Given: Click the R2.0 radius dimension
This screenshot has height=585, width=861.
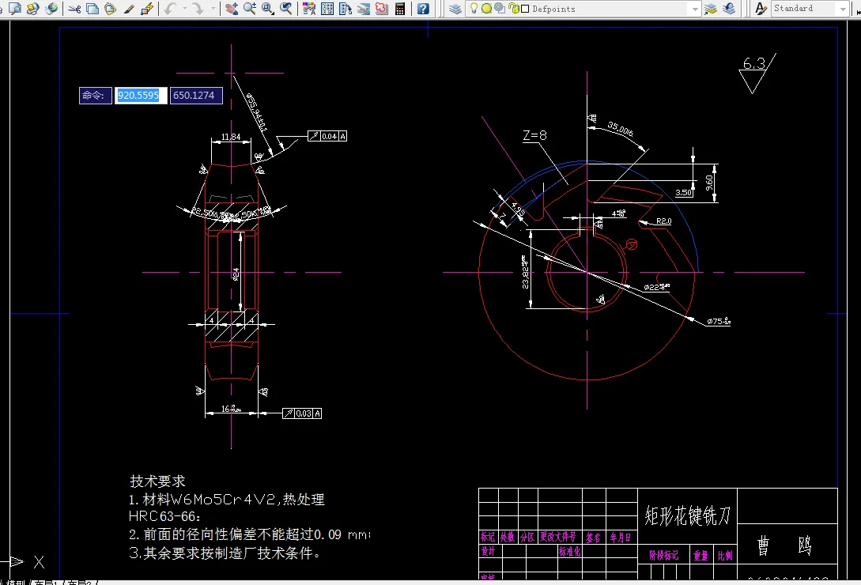Looking at the screenshot, I should coord(664,221).
